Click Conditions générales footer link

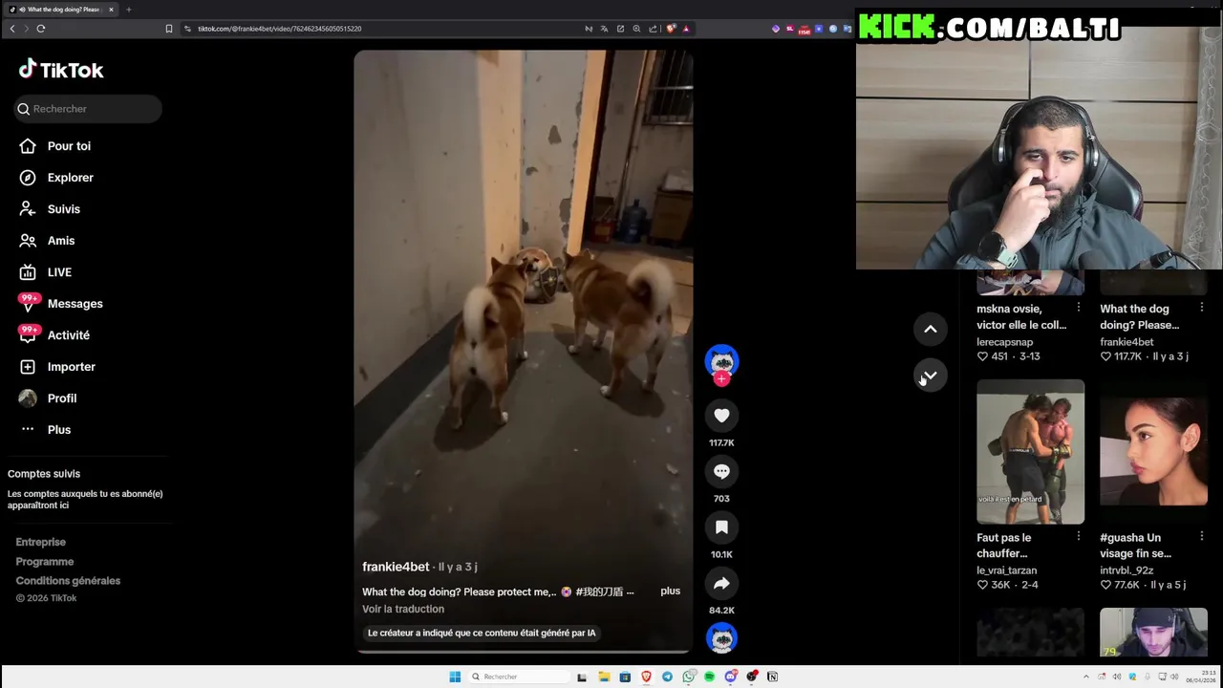68,581
